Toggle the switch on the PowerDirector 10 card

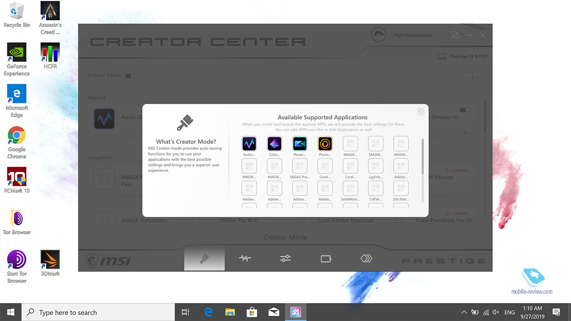465,110
